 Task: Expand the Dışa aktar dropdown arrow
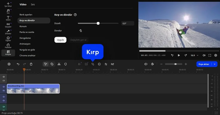click(215, 64)
